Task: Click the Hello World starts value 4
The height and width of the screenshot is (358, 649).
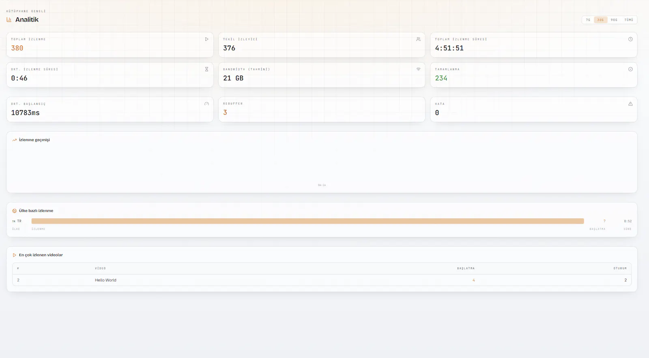Action: (473, 280)
